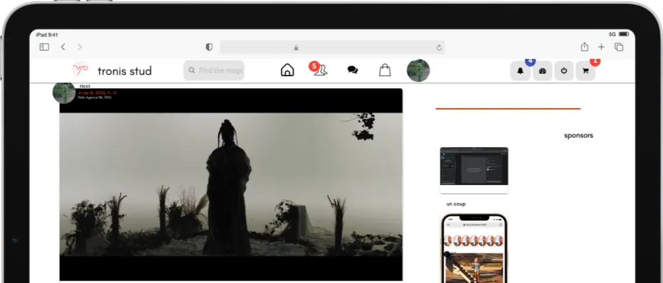Go forward with the Safari forward arrow
The height and width of the screenshot is (283, 663).
coord(80,47)
